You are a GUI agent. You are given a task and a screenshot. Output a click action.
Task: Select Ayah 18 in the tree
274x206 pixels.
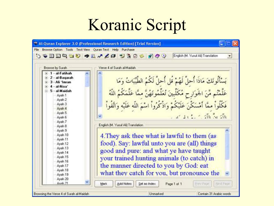tap(63, 170)
